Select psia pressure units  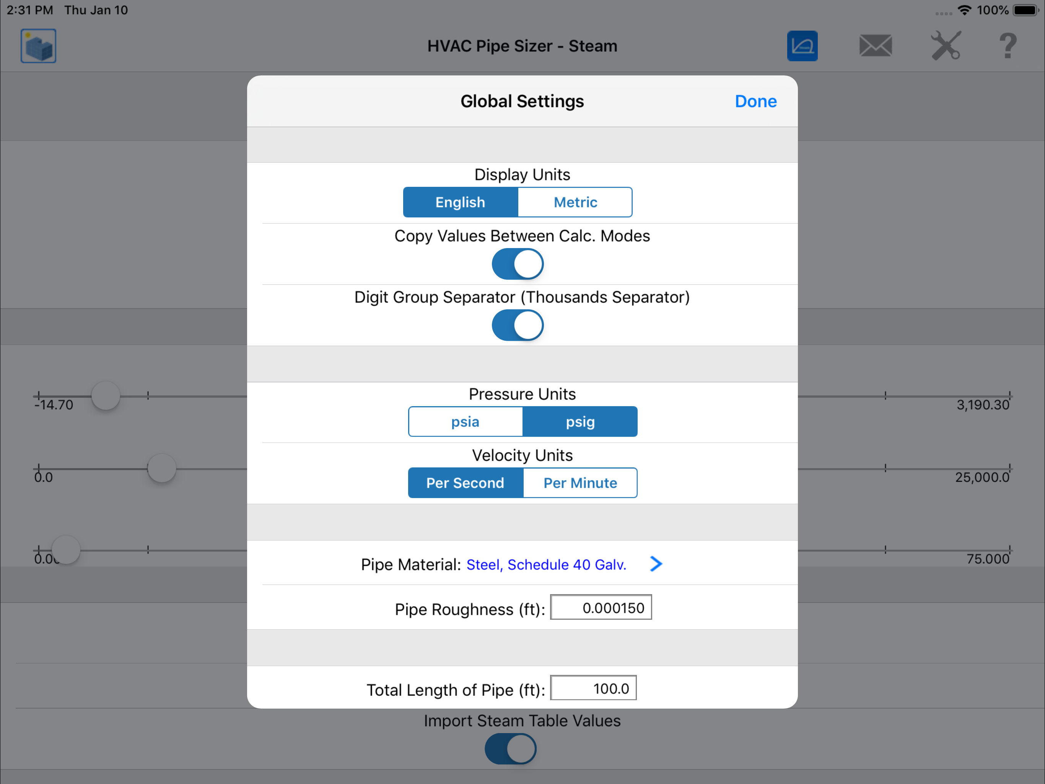click(x=466, y=422)
